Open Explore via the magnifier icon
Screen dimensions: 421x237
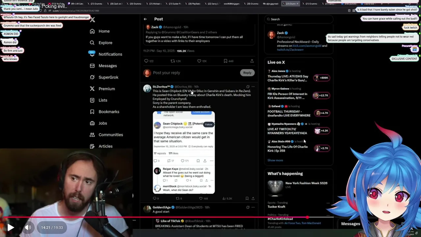[x=92, y=43]
